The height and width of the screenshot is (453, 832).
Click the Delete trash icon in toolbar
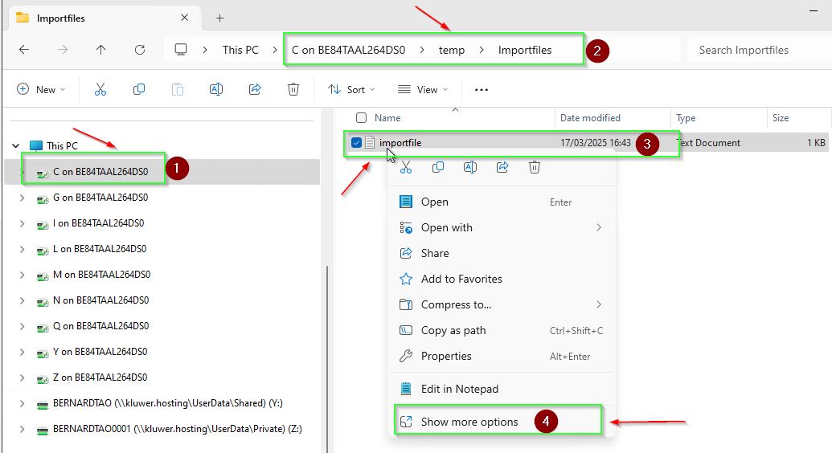[x=293, y=90]
